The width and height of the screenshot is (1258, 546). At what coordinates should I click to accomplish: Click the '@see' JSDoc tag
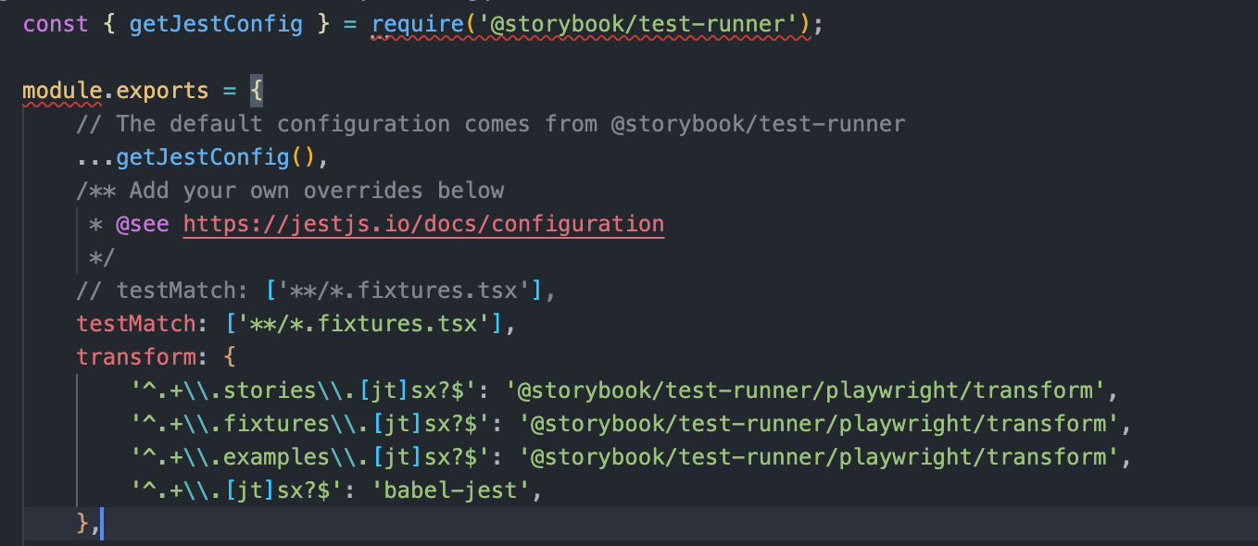pyautogui.click(x=143, y=224)
